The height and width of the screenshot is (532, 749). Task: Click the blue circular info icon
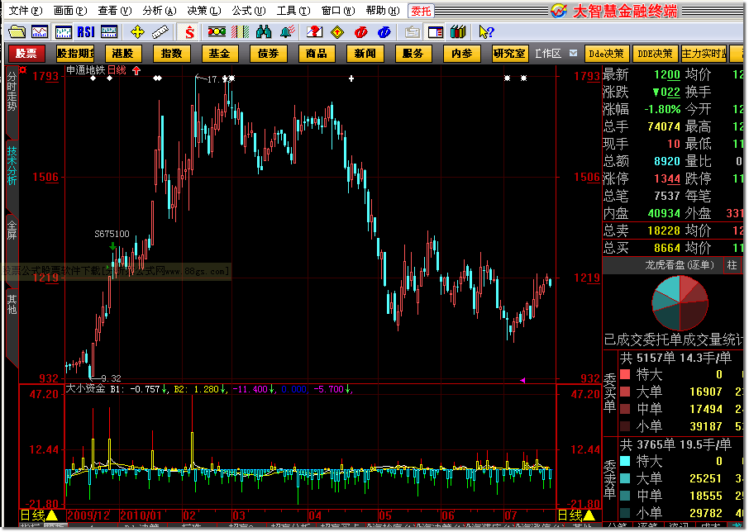coord(384,32)
